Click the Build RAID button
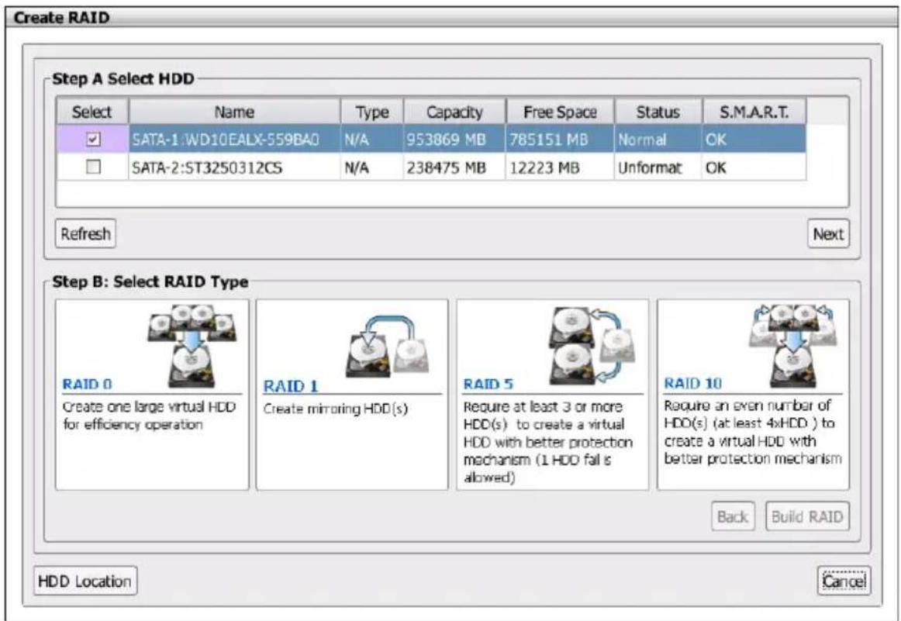The width and height of the screenshot is (901, 621). pyautogui.click(x=806, y=516)
